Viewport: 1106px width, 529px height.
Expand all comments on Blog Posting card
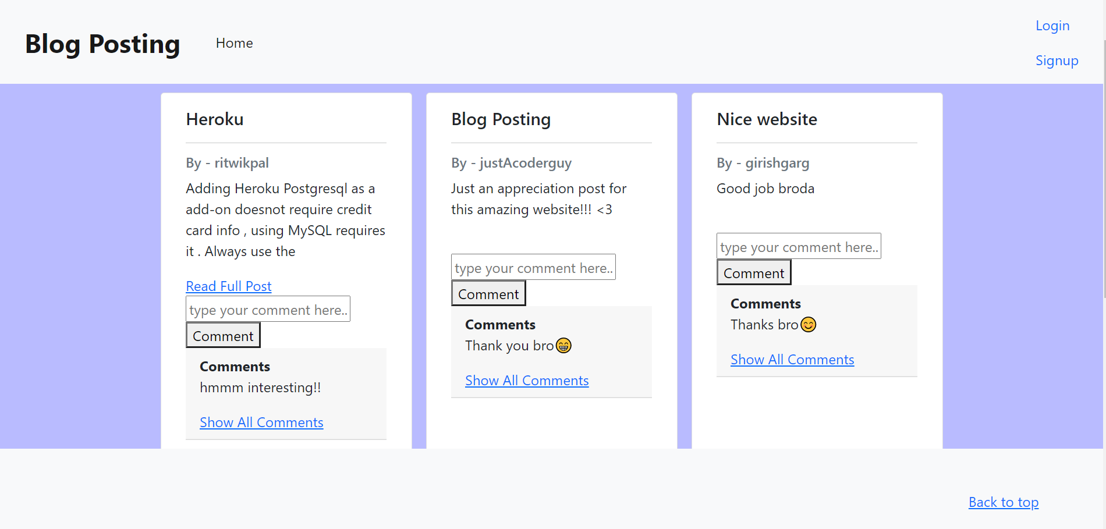click(527, 381)
